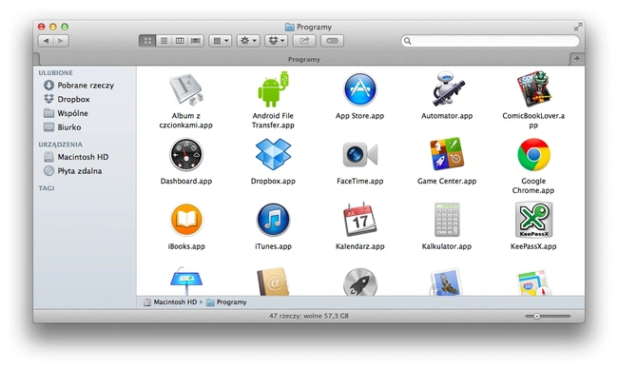Screen dimensions: 618x369
Task: Enter full screen with corner arrows button
Action: click(578, 27)
